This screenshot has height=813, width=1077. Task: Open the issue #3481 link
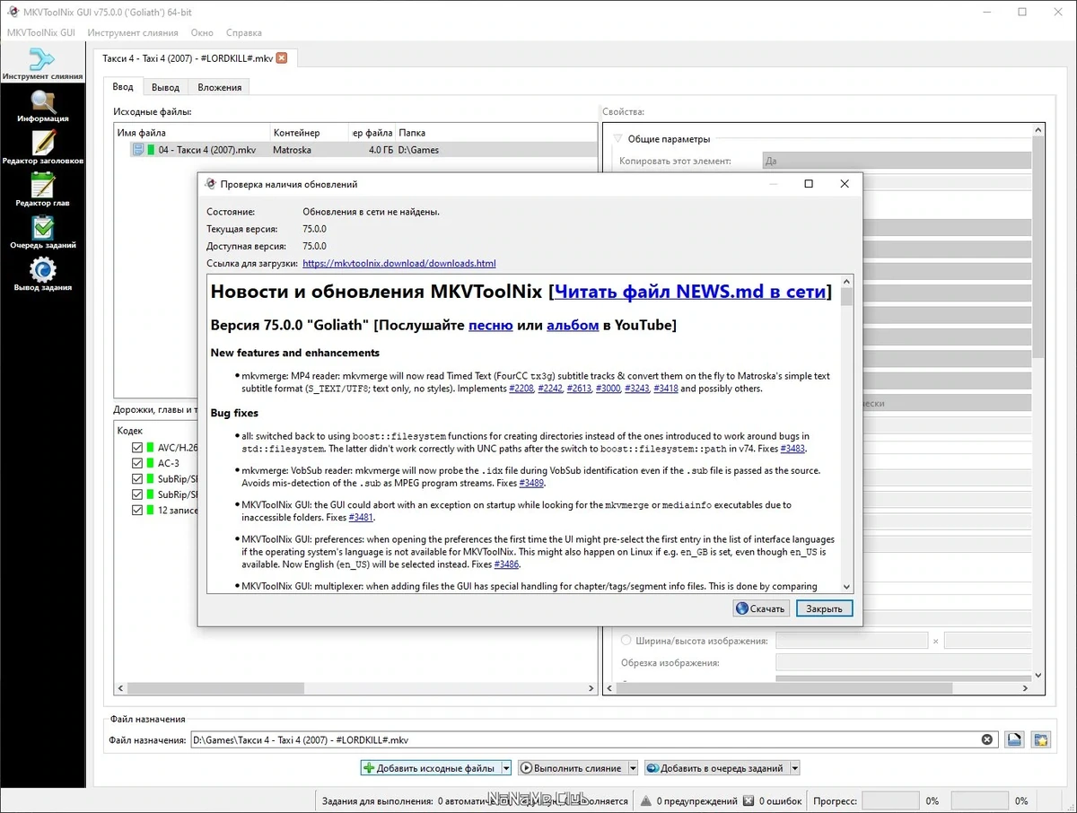(361, 517)
